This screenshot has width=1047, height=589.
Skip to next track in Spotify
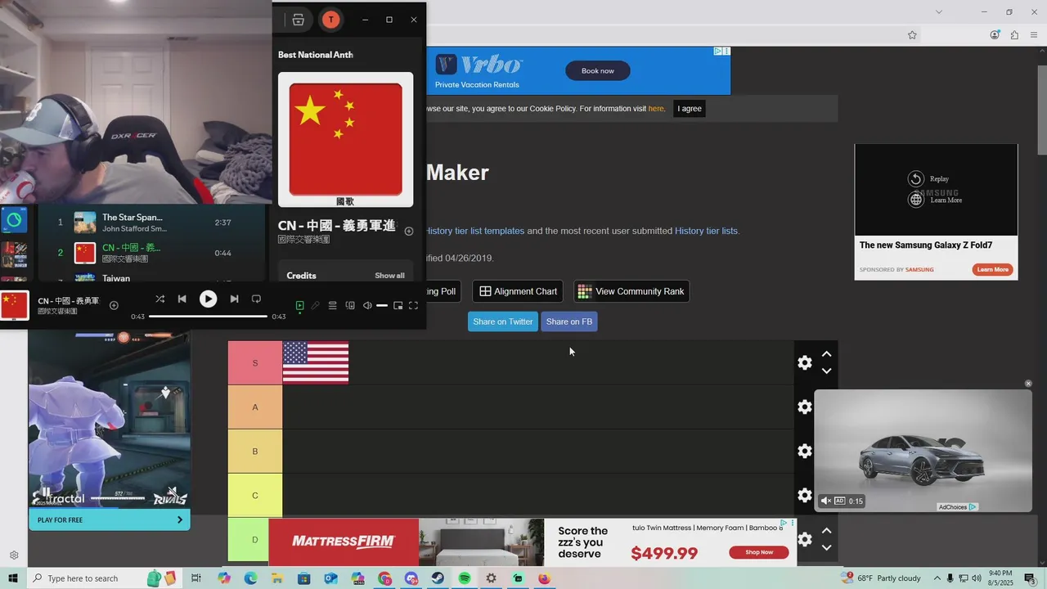[234, 299]
